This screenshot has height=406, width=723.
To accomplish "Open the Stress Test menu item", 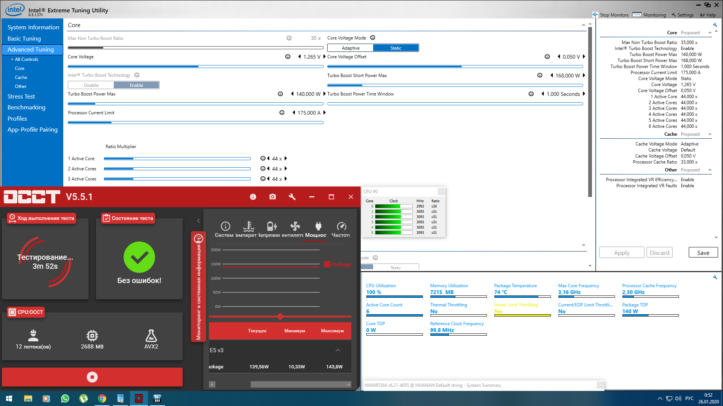I will tap(21, 97).
